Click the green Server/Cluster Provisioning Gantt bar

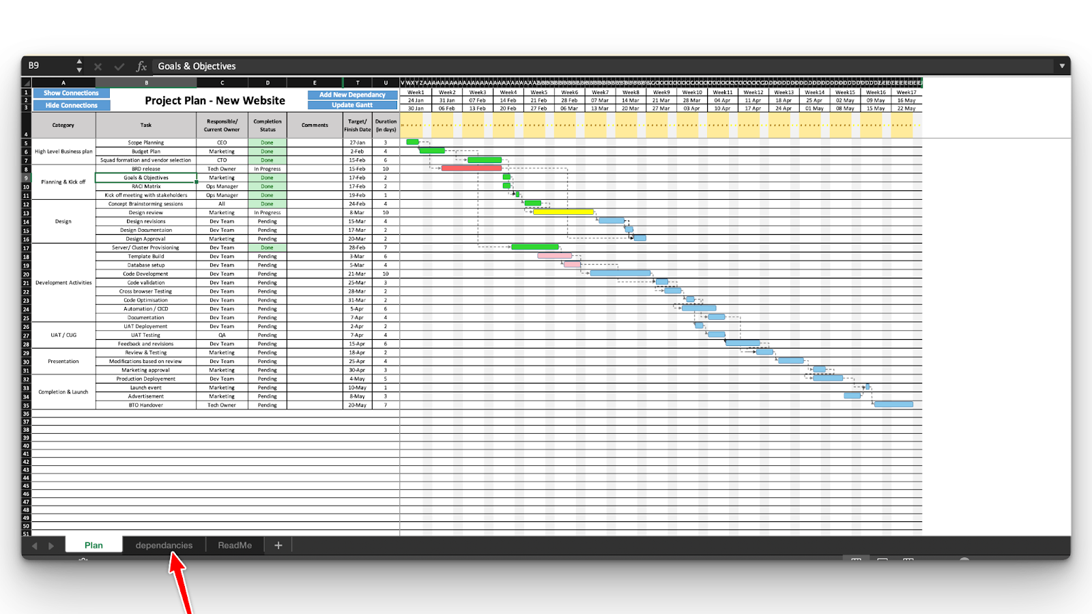tap(535, 247)
